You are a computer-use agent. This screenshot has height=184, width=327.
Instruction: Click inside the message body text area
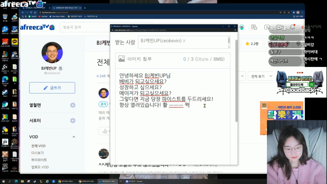pos(173,116)
